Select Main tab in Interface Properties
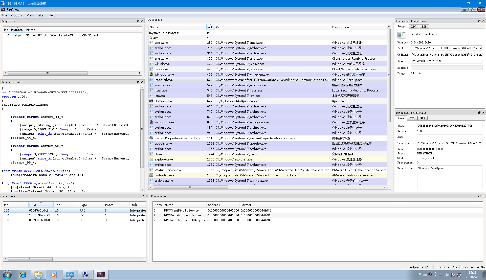The height and width of the screenshot is (280, 486). (x=401, y=118)
